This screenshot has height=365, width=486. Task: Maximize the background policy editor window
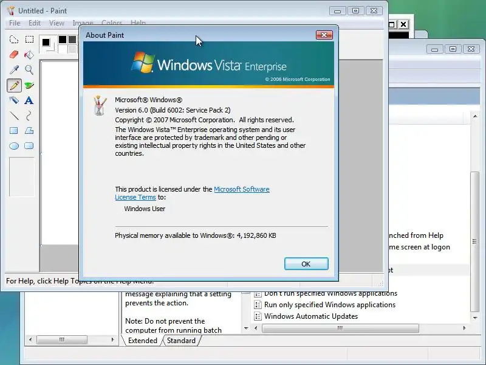(x=453, y=49)
